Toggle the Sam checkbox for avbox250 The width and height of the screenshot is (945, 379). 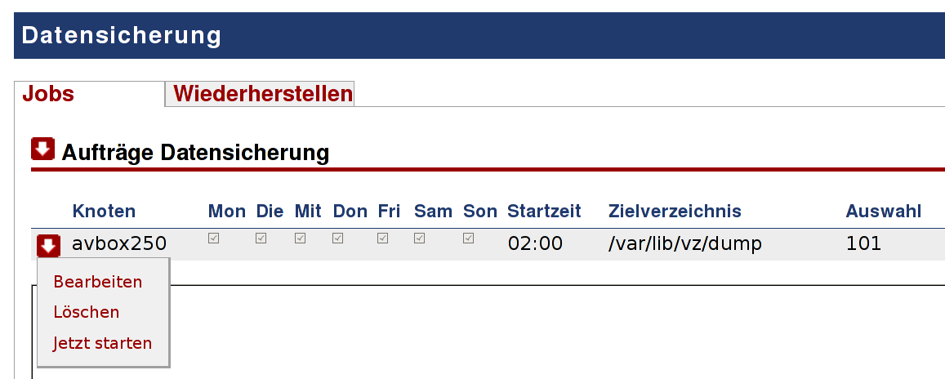[420, 238]
